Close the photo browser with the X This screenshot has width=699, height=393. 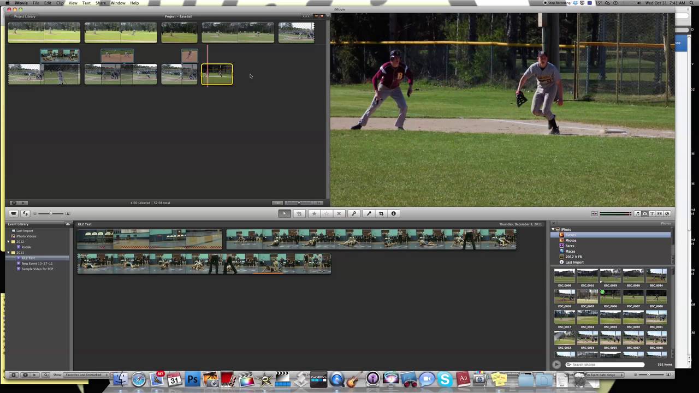(553, 223)
